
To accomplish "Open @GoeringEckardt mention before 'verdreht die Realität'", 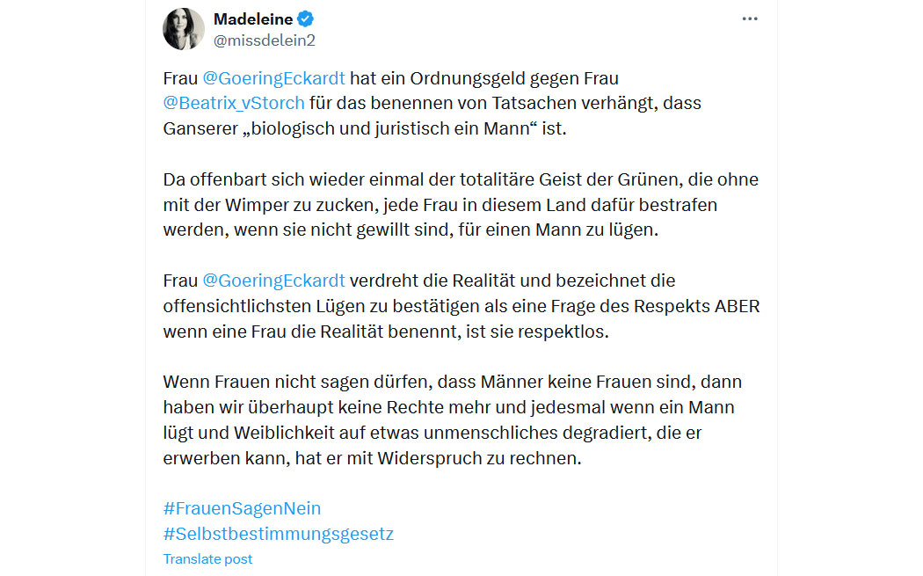I will 273,281.
